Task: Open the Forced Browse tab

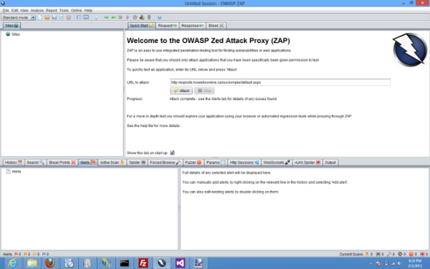Action: (x=165, y=163)
